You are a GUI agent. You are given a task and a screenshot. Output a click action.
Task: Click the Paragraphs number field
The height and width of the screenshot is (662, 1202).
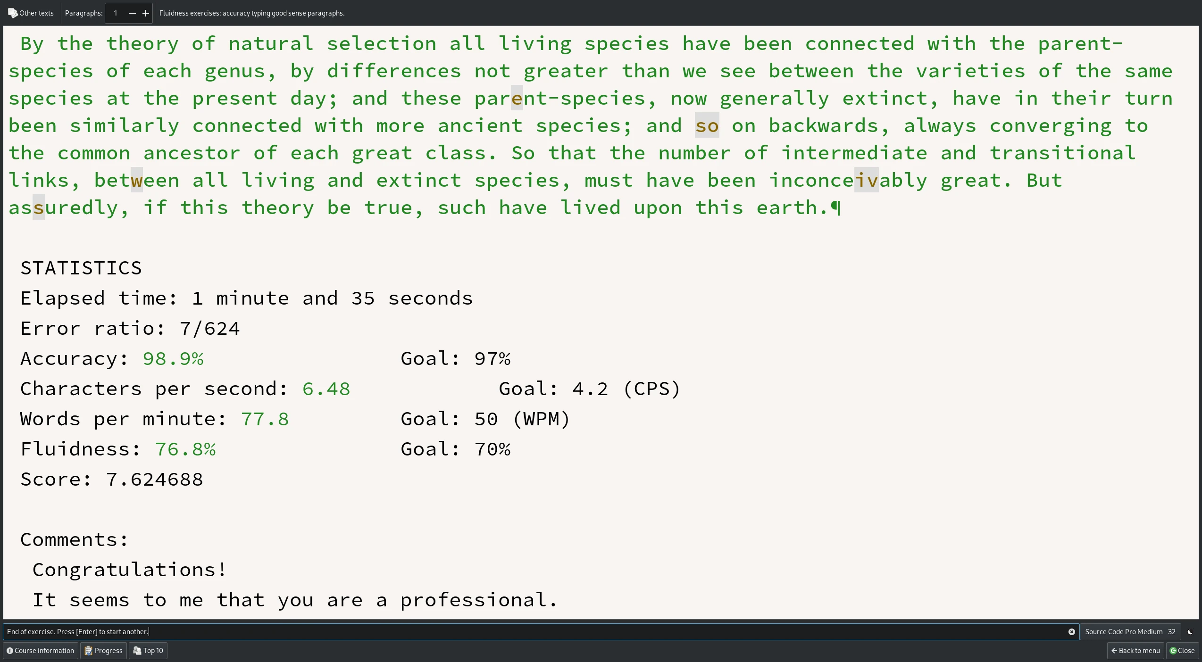(117, 13)
